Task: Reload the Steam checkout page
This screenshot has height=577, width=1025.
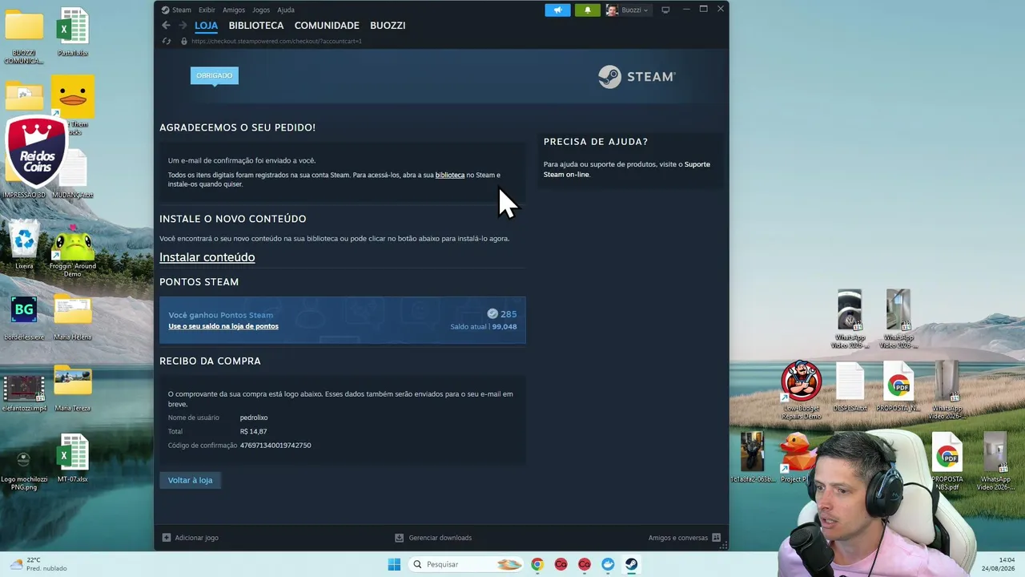Action: pyautogui.click(x=167, y=41)
